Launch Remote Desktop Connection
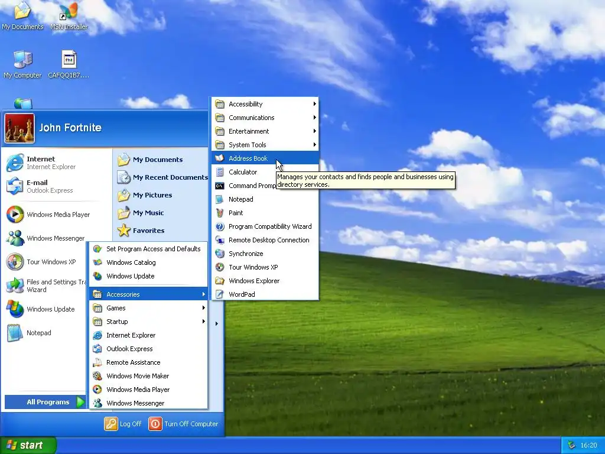The height and width of the screenshot is (454, 605). point(265,240)
